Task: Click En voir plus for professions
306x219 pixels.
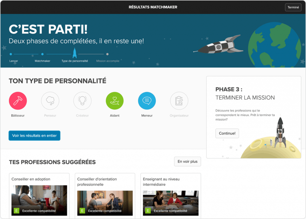Action: [x=187, y=162]
